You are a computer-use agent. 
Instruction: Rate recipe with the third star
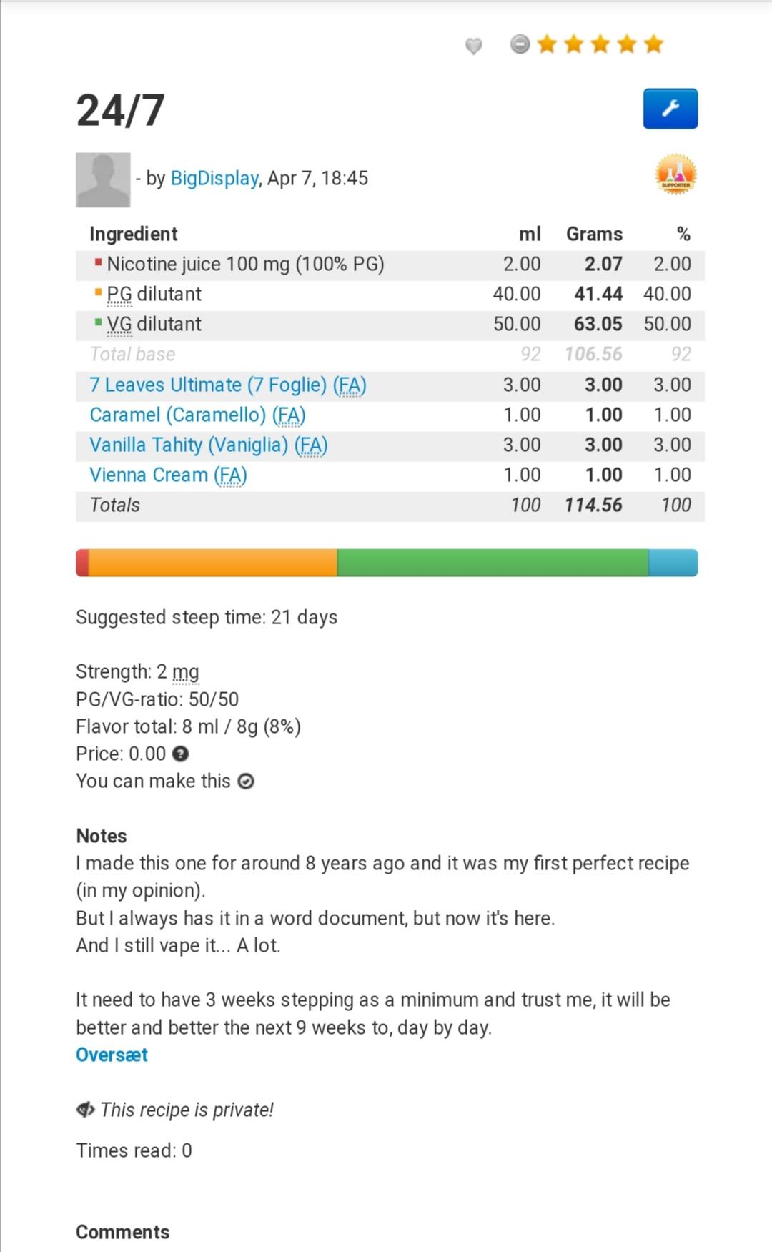[x=600, y=44]
